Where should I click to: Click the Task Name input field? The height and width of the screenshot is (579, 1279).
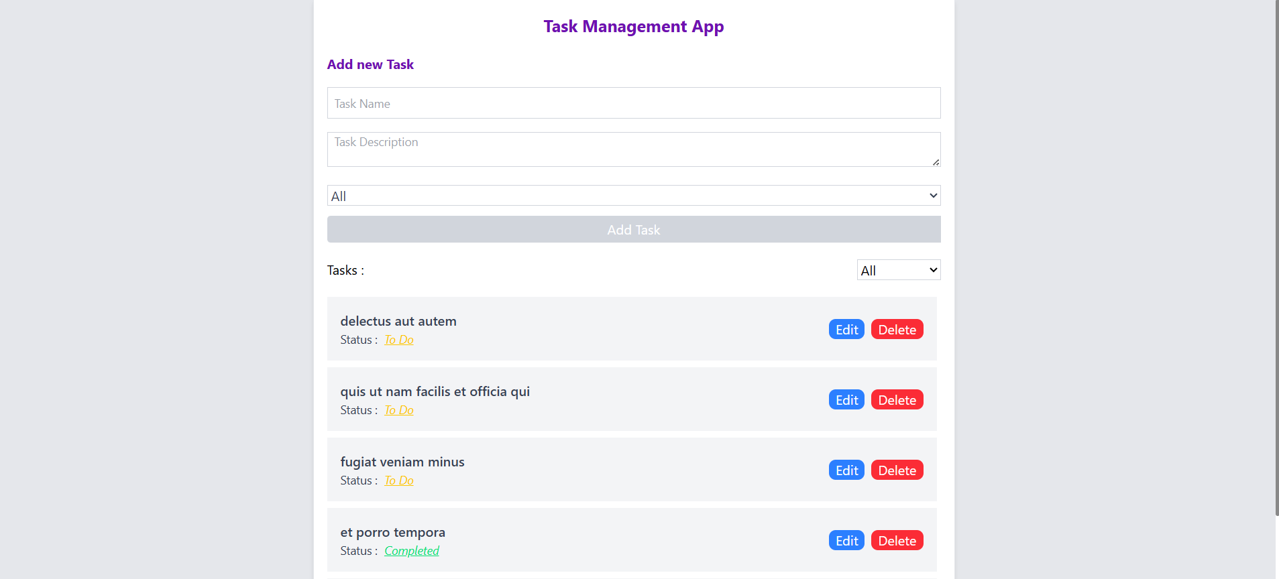(x=634, y=103)
